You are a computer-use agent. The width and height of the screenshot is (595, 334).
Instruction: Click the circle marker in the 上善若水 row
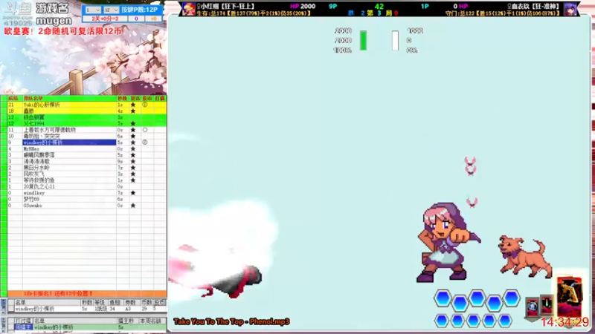[144, 130]
